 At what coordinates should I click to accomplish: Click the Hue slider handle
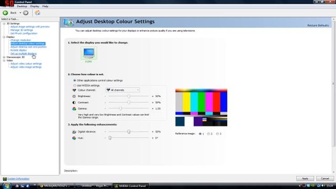[110, 138]
